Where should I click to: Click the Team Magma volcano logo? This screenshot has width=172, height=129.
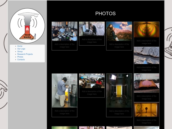[x=27, y=26]
